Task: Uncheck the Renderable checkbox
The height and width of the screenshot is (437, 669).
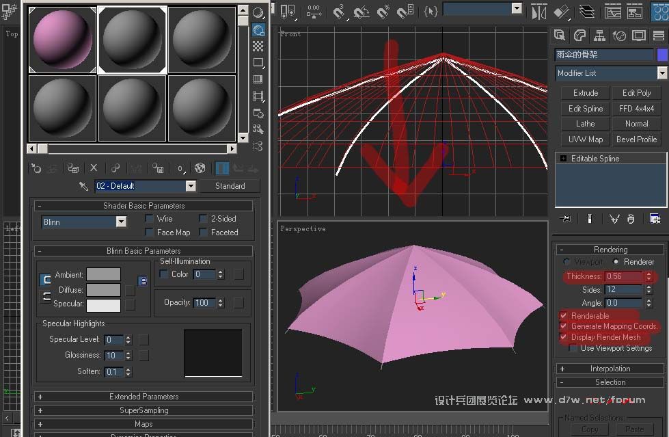Action: 563,316
